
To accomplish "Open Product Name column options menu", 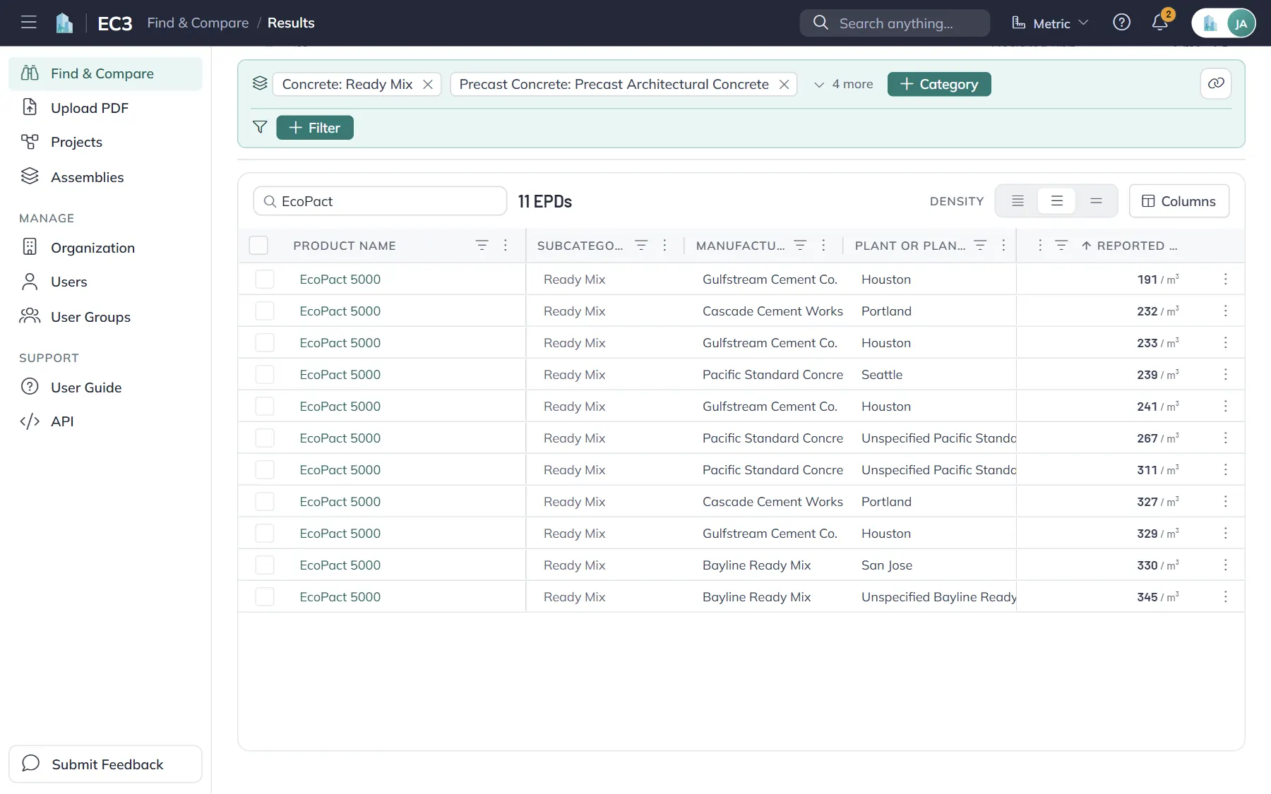I will (x=506, y=245).
